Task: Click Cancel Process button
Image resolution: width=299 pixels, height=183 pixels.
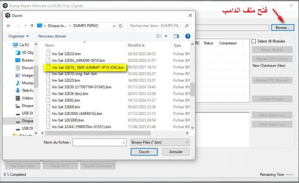Action: click(x=272, y=99)
